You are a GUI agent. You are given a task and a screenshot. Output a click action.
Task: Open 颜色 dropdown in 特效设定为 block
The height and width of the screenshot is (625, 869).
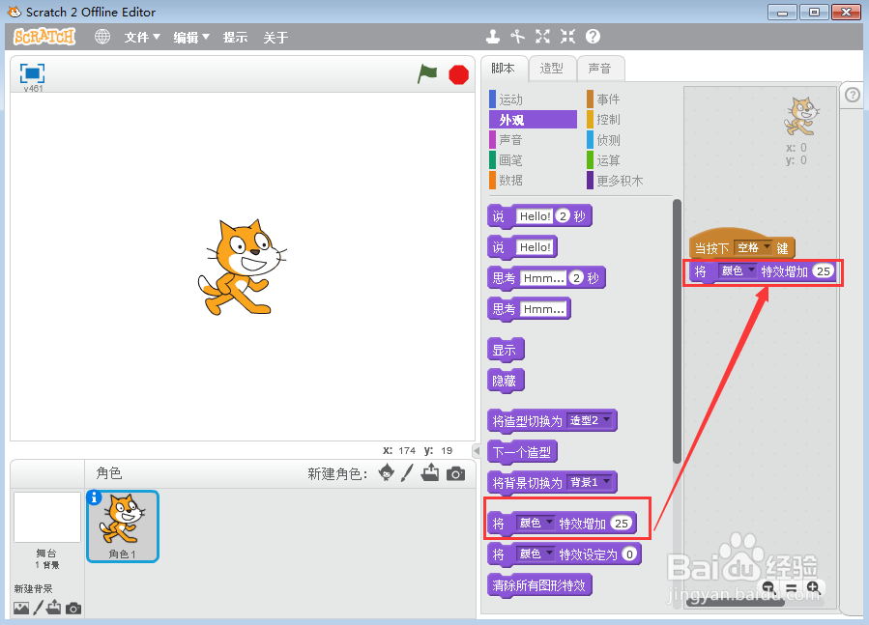point(536,554)
